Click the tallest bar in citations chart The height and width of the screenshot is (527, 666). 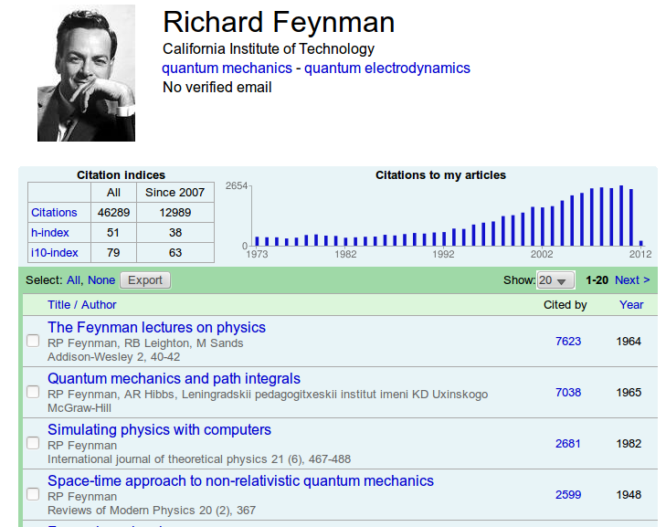click(621, 216)
